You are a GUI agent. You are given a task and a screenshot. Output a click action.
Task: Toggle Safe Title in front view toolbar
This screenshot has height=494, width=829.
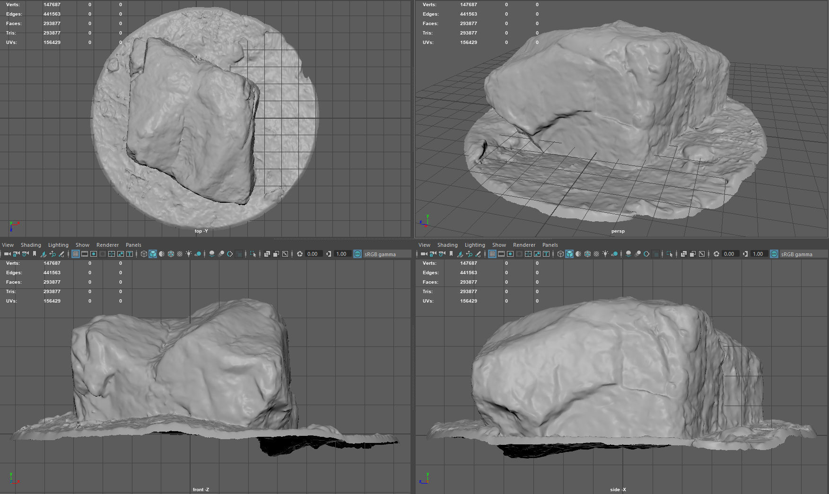pos(130,254)
